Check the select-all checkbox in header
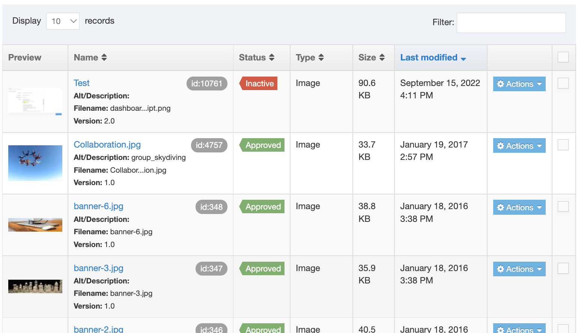This screenshot has height=333, width=578. pyautogui.click(x=563, y=57)
